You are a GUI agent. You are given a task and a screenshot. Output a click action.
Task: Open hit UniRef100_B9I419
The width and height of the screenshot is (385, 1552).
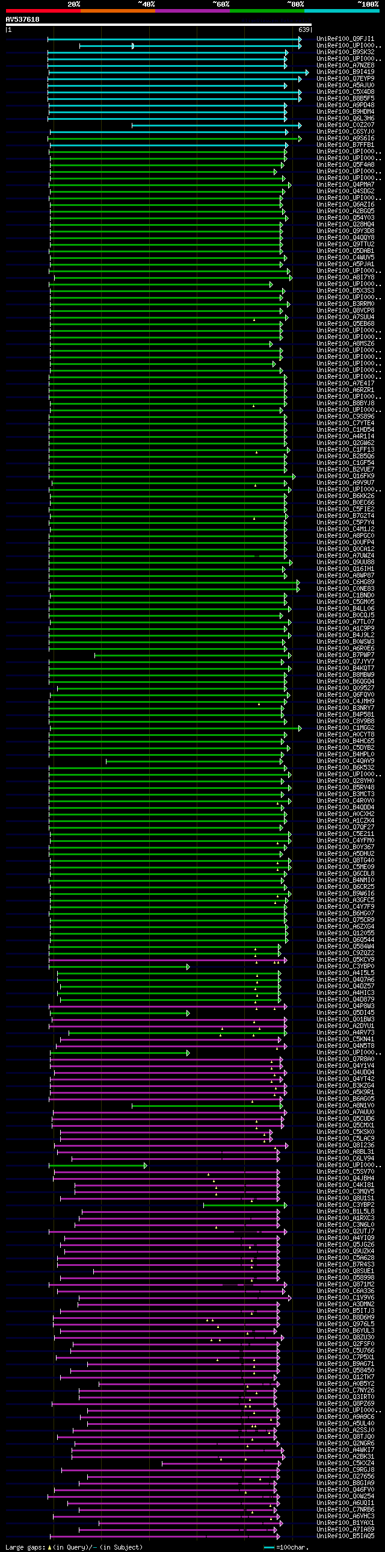(345, 72)
